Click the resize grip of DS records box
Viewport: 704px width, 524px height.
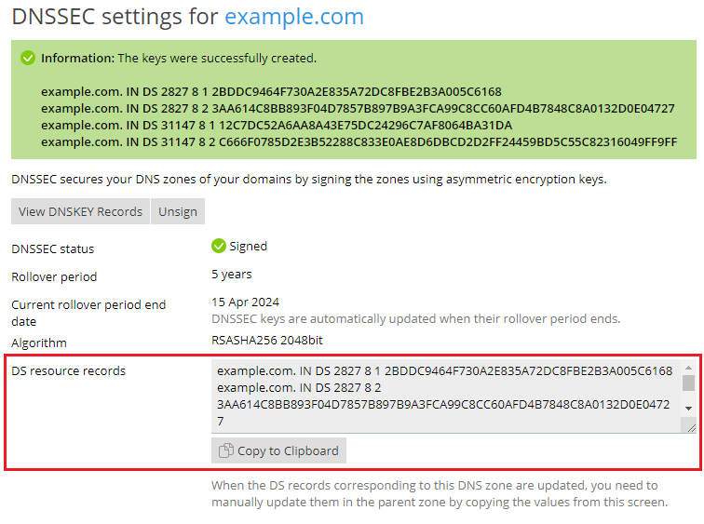(x=690, y=427)
